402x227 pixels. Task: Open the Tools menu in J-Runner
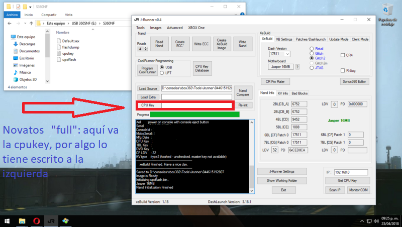coord(140,28)
